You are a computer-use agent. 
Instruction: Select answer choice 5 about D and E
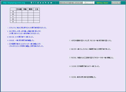[83, 77]
